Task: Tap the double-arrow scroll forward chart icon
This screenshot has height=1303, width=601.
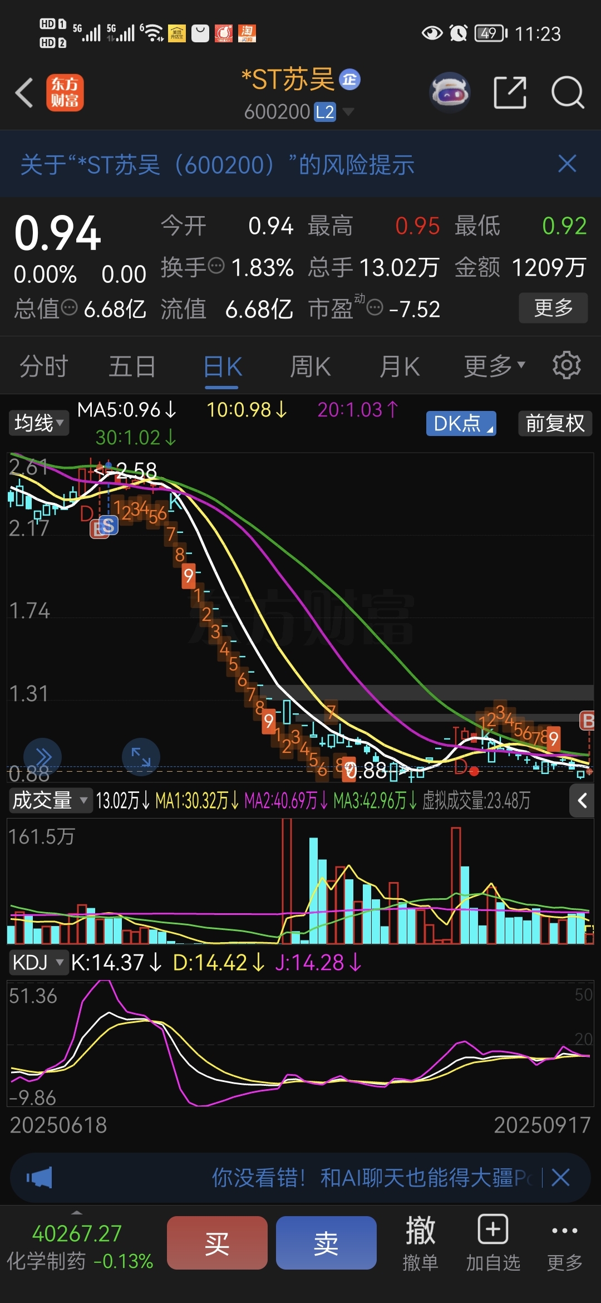Action: [42, 757]
